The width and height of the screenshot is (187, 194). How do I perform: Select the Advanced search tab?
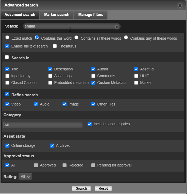20,15
